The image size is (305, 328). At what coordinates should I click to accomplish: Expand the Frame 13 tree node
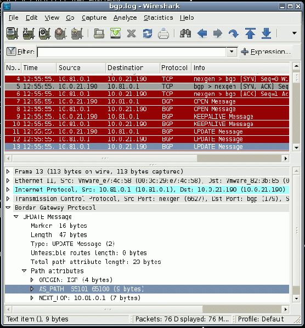pos(8,171)
